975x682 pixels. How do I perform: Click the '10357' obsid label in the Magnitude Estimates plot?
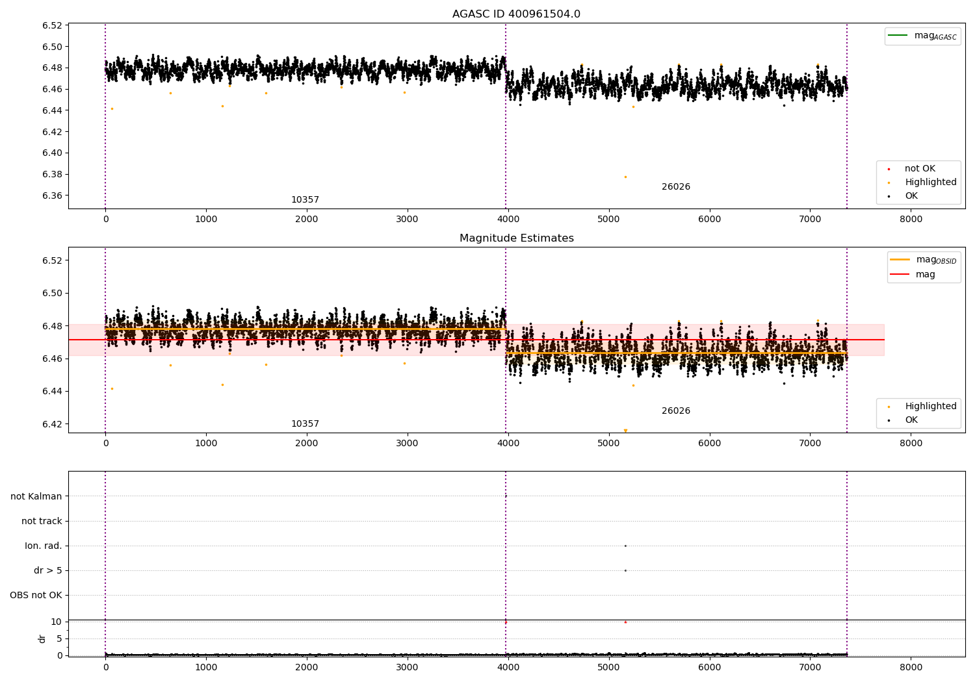(x=305, y=424)
